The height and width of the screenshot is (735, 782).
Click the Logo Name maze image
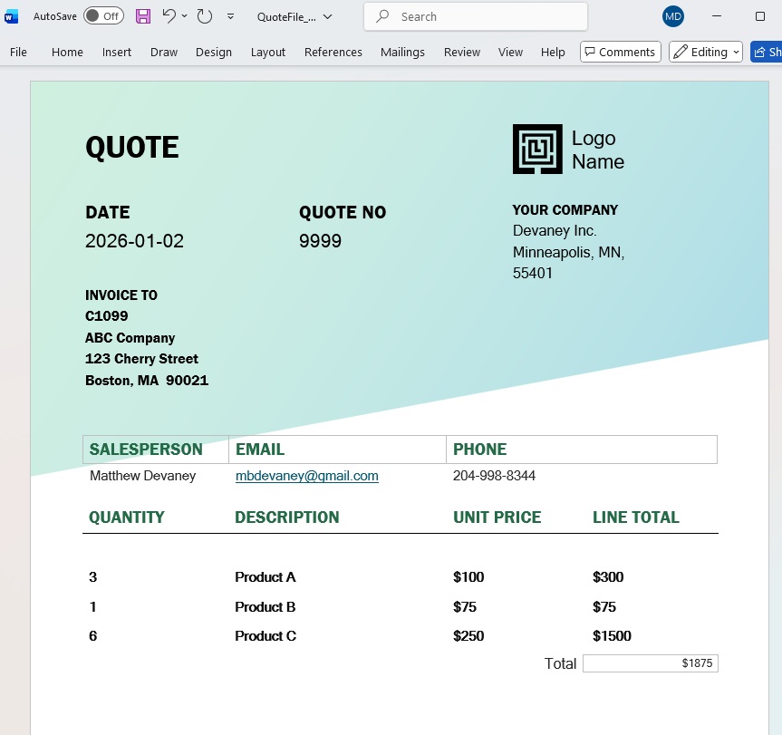(537, 150)
